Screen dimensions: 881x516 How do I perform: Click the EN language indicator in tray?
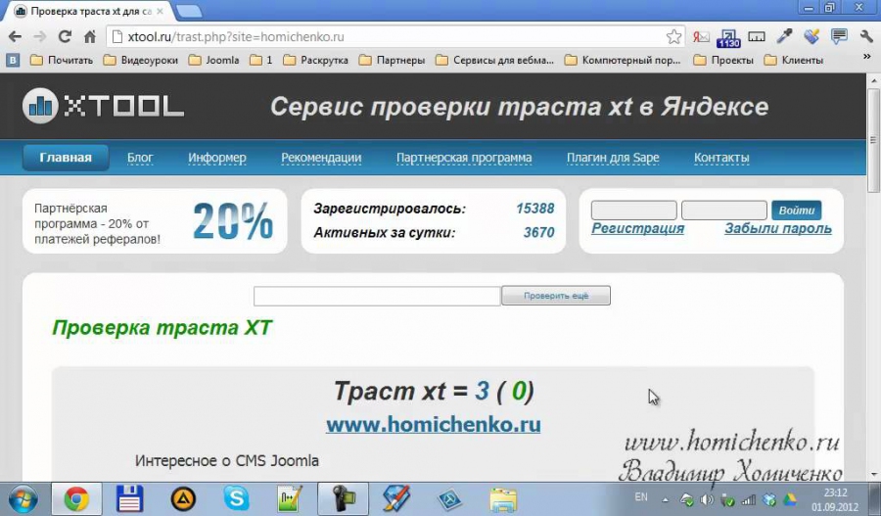[641, 496]
